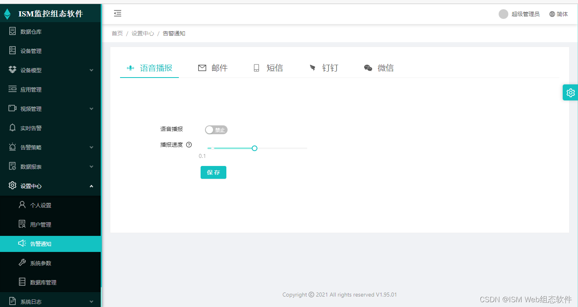
Task: Click the 系统日志 document icon
Action: click(x=12, y=301)
